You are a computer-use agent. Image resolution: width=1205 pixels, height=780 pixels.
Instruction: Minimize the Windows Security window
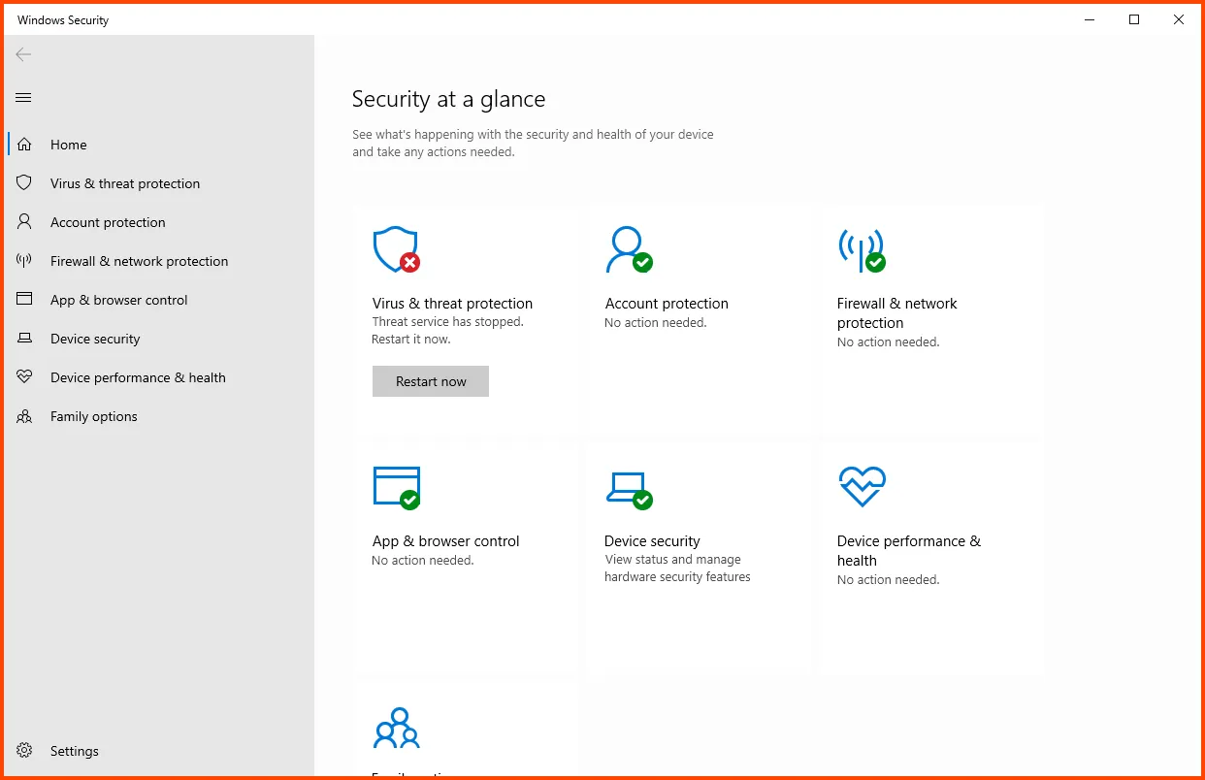[1090, 19]
